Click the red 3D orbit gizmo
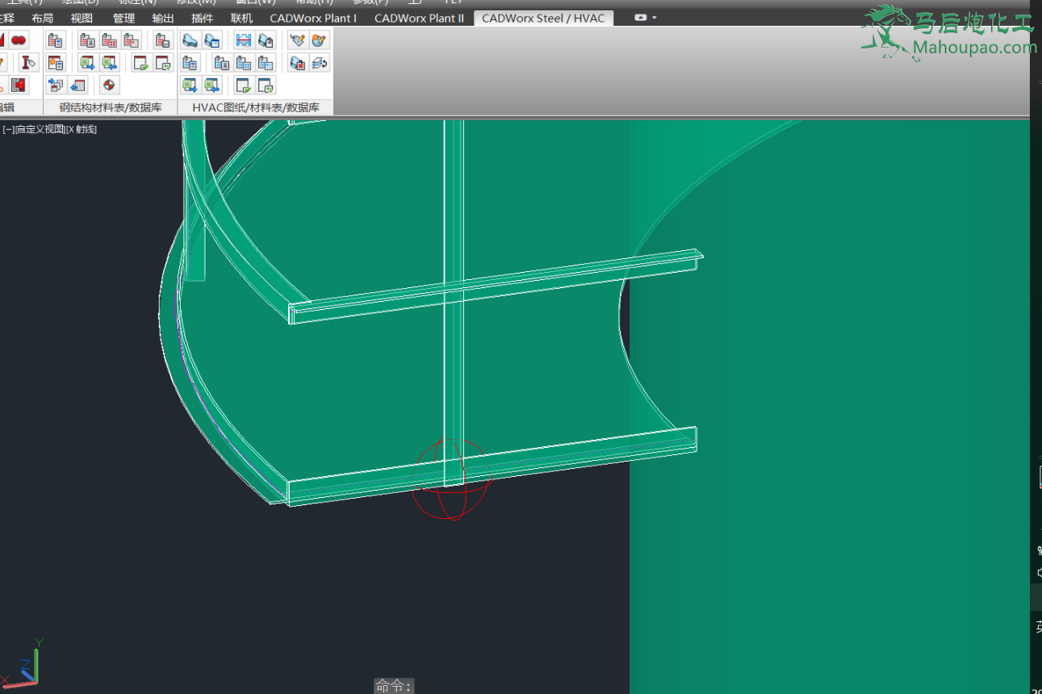 coord(450,479)
